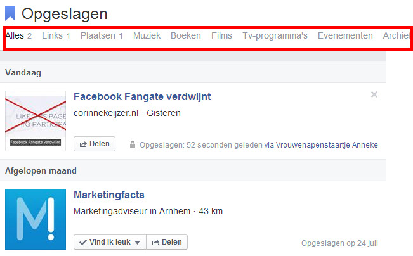Click the blue bookmark icon beside Opgeslagen
Viewport: 413px width, 256px height.
click(x=10, y=13)
